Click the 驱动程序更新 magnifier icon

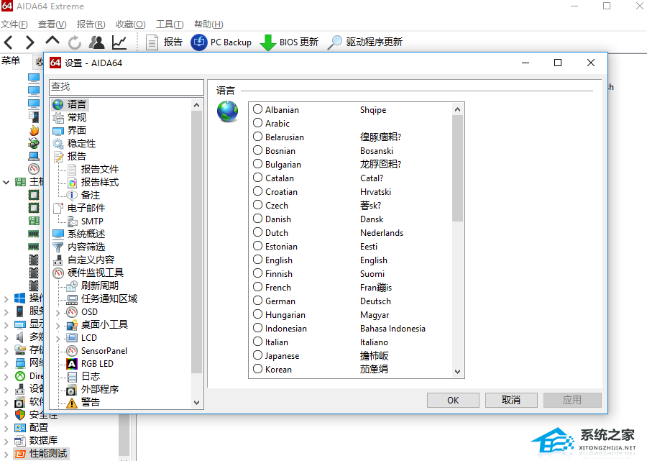pos(334,42)
